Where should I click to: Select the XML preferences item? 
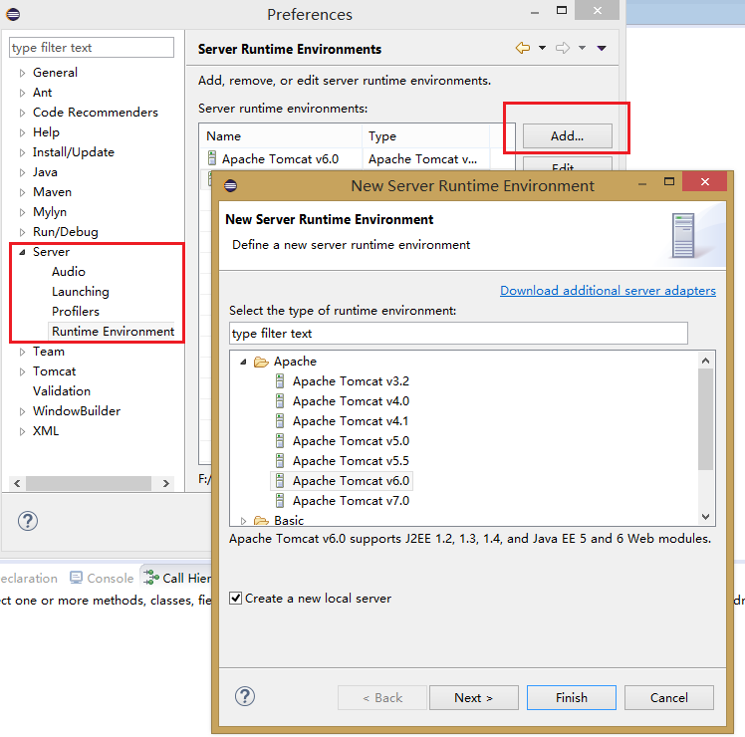[46, 431]
